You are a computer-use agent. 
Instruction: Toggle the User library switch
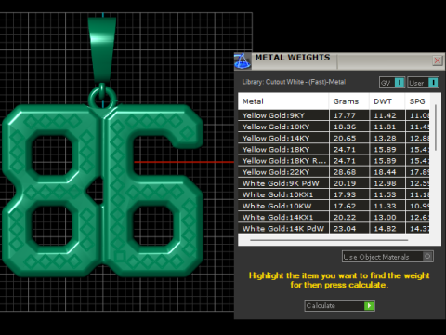click(423, 83)
